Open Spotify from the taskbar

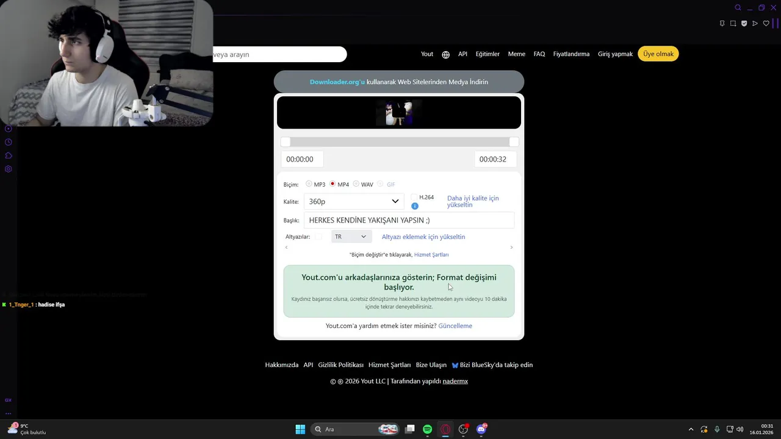pyautogui.click(x=428, y=429)
